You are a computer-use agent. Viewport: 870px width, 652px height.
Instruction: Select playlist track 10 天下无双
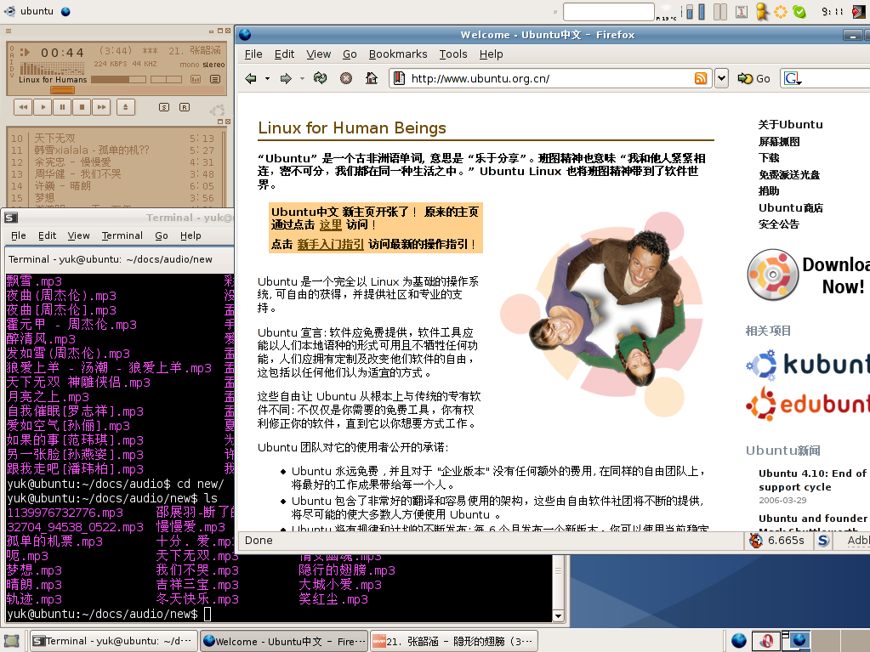click(111, 138)
